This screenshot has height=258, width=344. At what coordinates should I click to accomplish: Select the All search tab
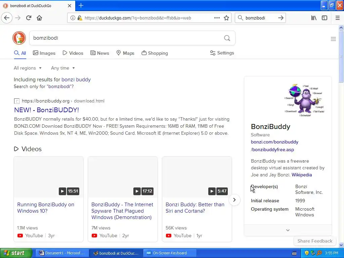20,53
